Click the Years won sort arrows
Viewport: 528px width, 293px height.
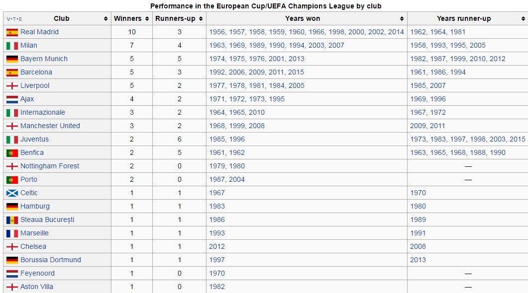(x=402, y=19)
